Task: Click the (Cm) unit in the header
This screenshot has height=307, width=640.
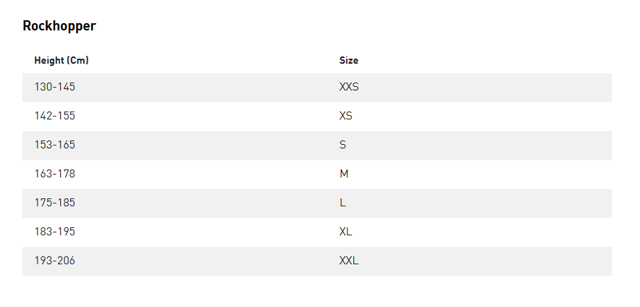Action: [78, 61]
